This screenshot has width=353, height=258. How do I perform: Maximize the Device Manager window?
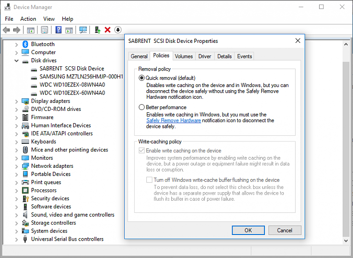(x=321, y=7)
